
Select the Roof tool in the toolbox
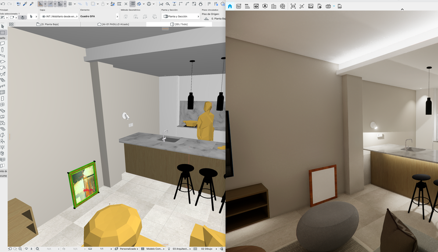(x=3, y=68)
